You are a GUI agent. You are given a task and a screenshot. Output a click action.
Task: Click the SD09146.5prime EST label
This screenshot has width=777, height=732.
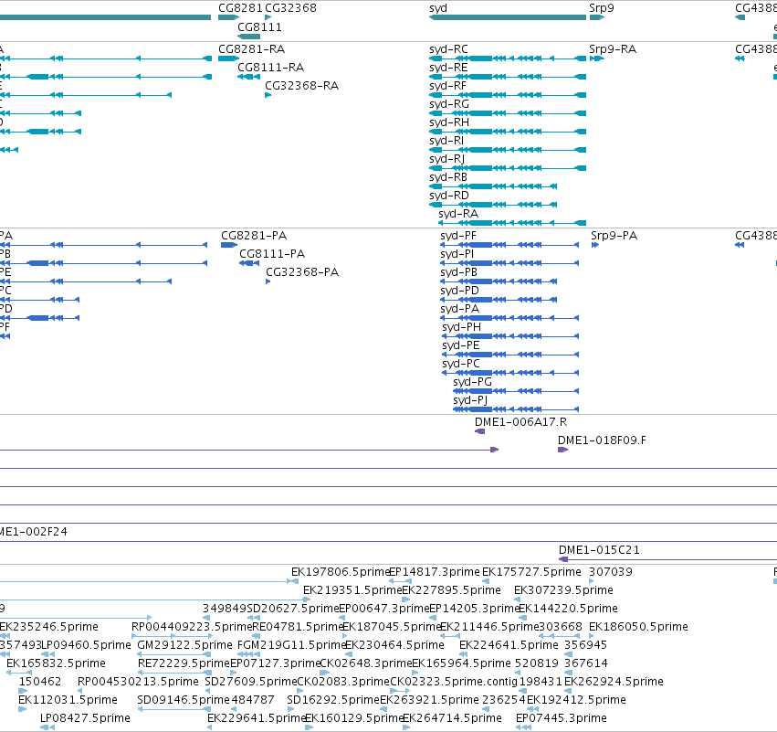pos(184,700)
